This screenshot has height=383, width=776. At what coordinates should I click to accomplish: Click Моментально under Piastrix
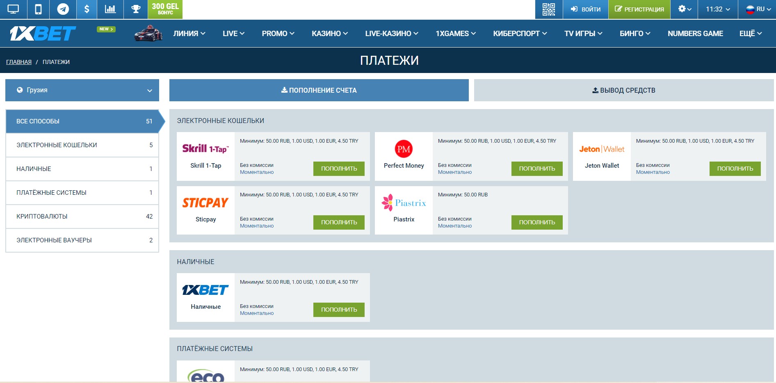click(x=455, y=226)
